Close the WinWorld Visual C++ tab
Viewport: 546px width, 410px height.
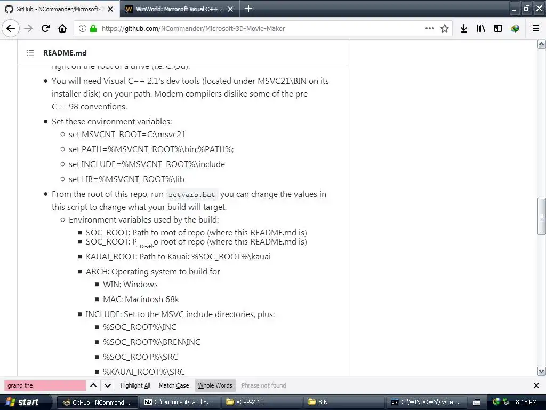pos(230,9)
